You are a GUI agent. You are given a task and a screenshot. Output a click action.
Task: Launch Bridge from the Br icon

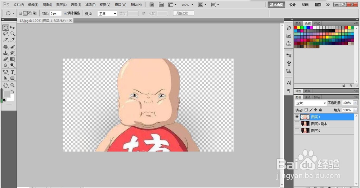pos(152,5)
